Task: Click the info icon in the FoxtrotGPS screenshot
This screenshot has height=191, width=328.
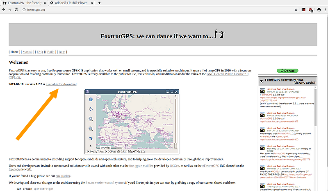Action: 91,99
